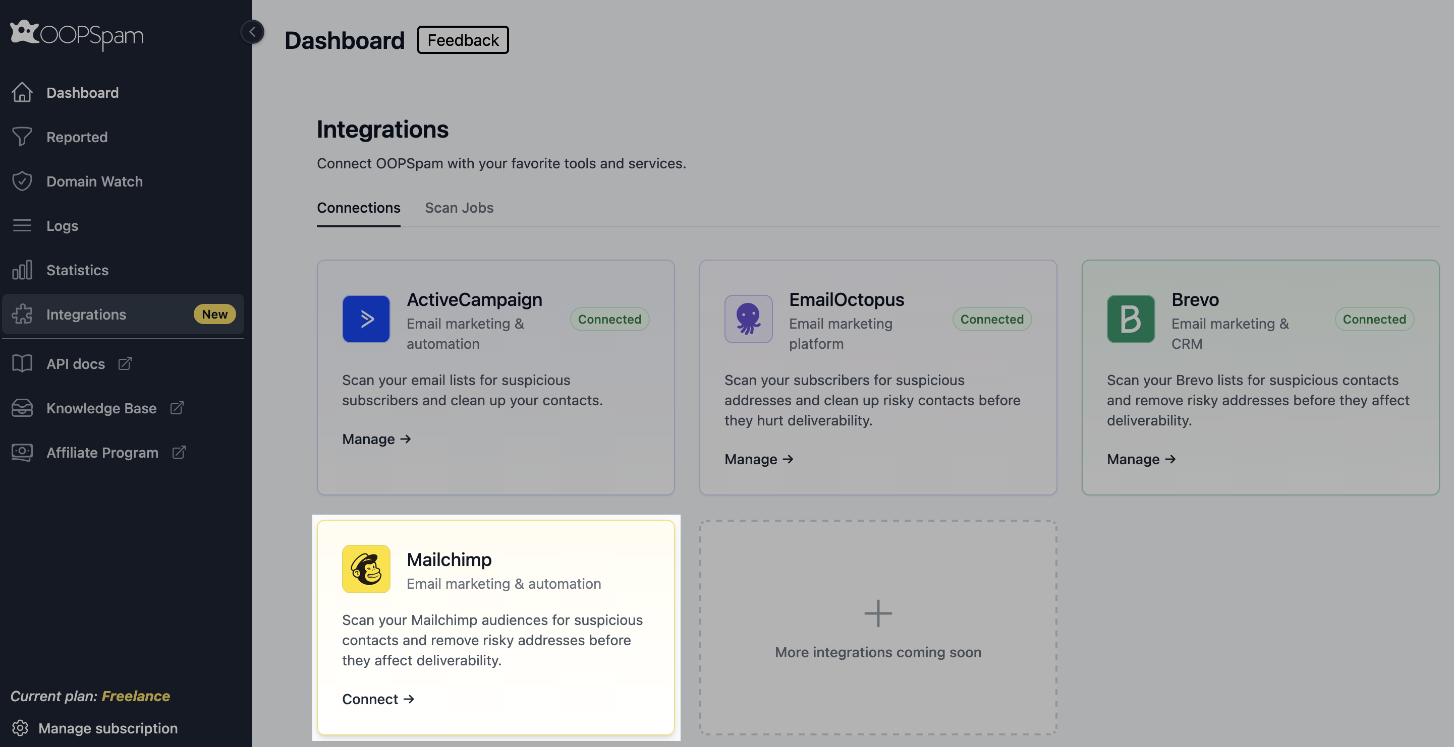Image resolution: width=1454 pixels, height=747 pixels.
Task: Click the Mailchimp card title
Action: [449, 559]
